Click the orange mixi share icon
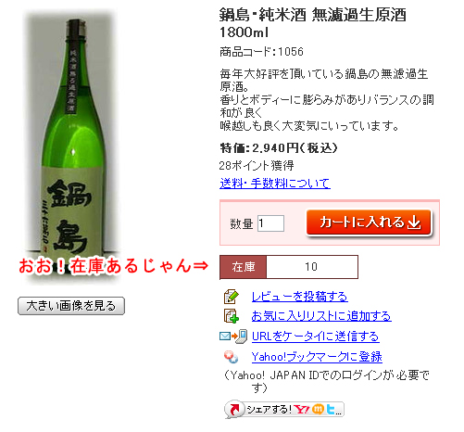 (x=318, y=410)
